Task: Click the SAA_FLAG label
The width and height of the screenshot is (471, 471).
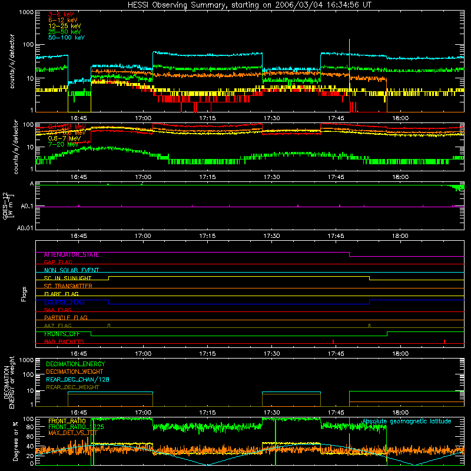Action: [x=58, y=310]
